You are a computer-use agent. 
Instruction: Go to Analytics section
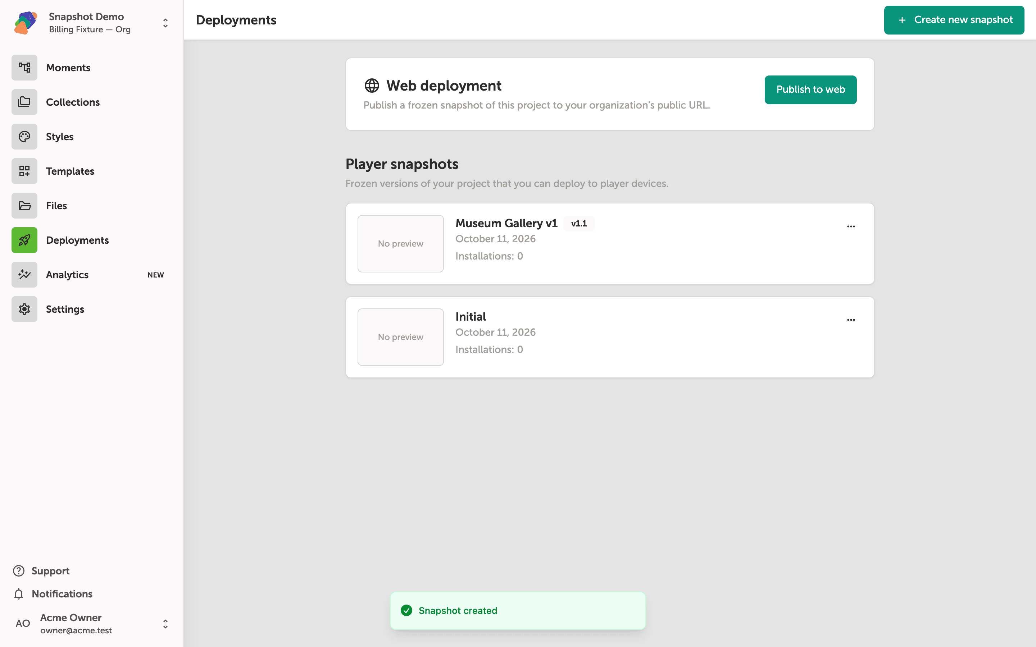(x=67, y=275)
